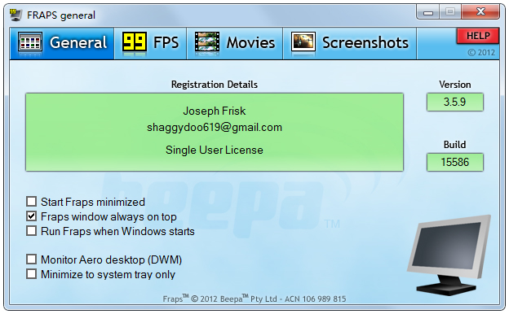
Task: Click the Beepa Pty Ltd copyright footer text
Action: point(254,299)
